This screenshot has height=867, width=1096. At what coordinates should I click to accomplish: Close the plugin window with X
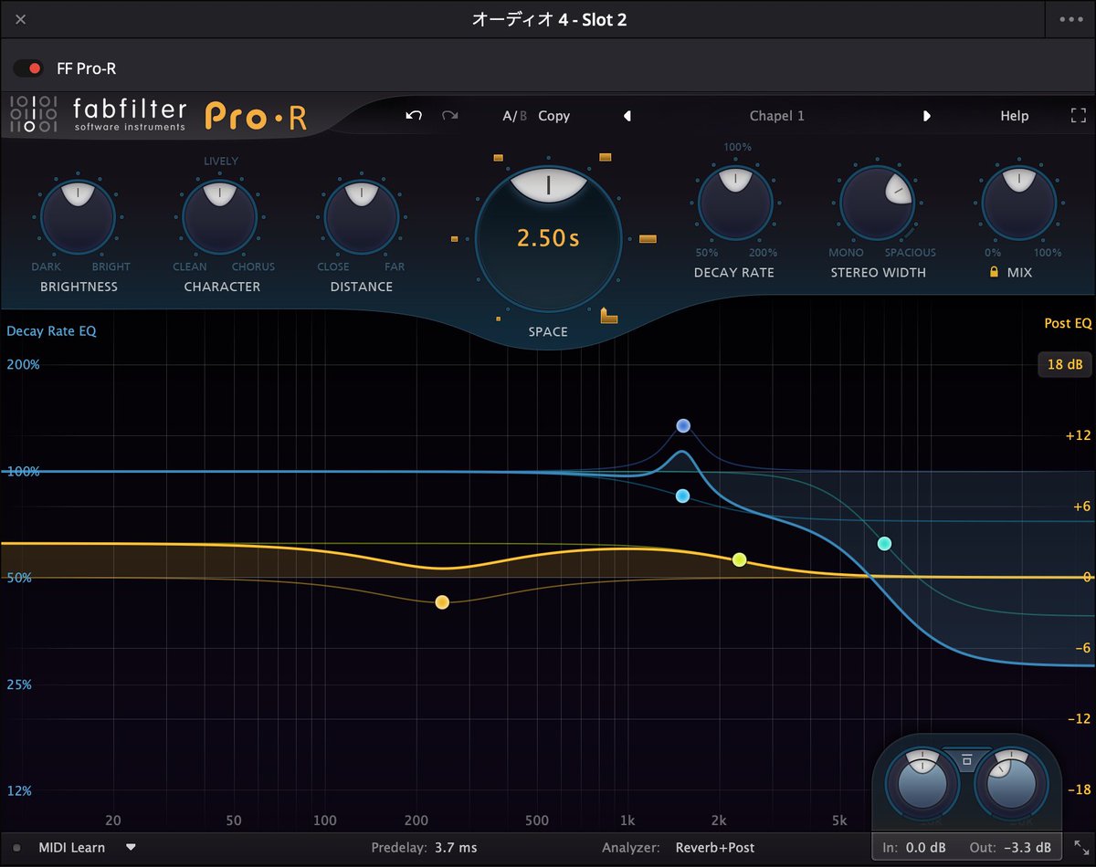pos(21,19)
